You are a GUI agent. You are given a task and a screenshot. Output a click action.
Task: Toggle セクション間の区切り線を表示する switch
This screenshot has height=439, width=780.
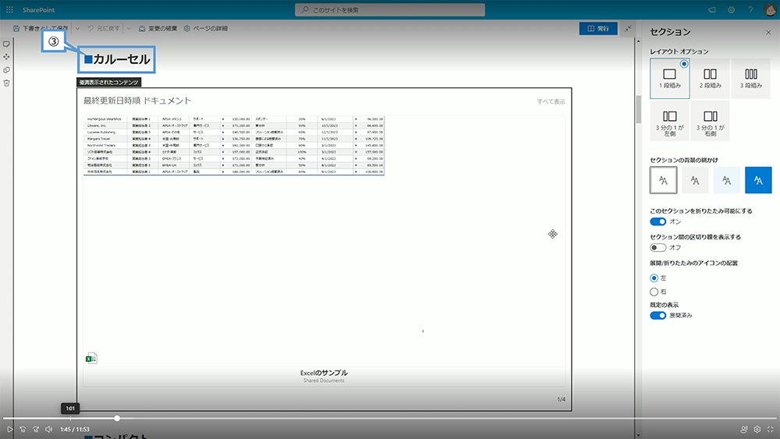[658, 248]
